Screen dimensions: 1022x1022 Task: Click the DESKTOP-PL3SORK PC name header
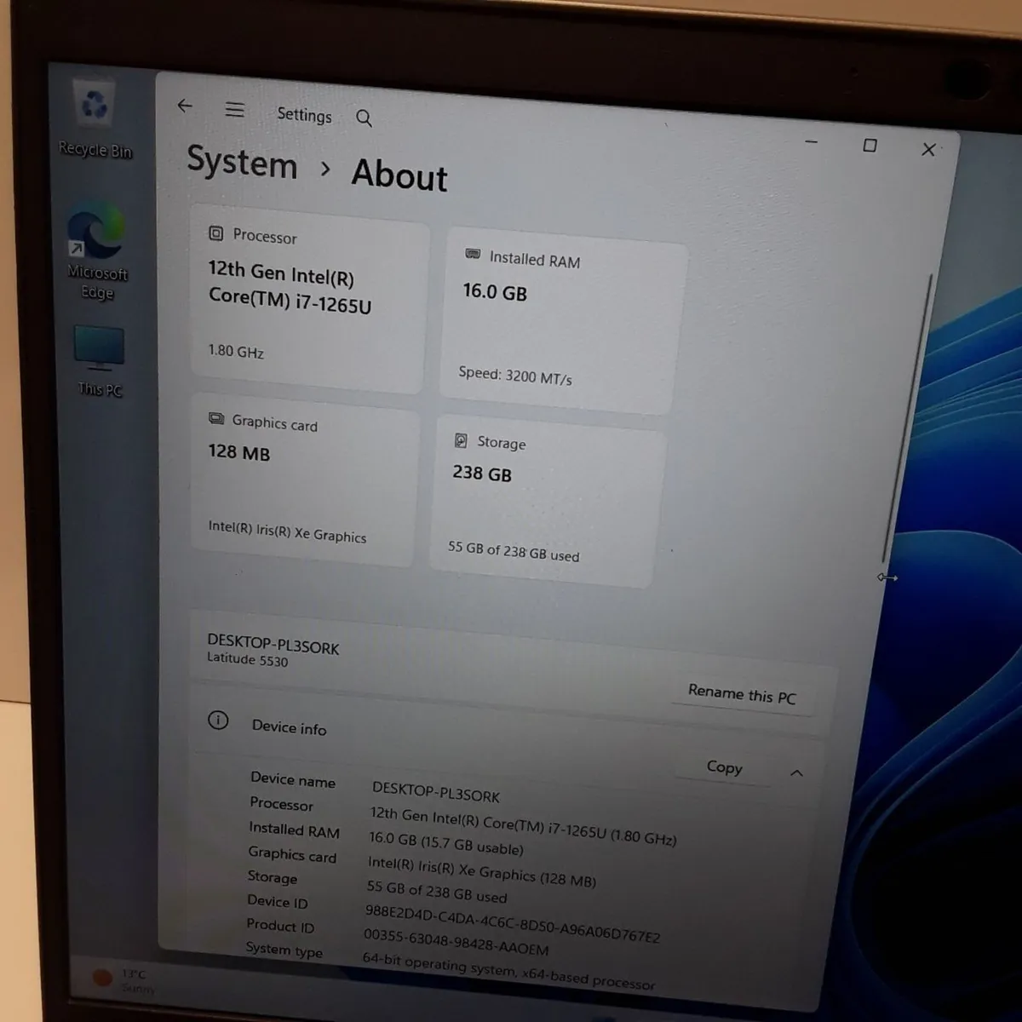273,645
